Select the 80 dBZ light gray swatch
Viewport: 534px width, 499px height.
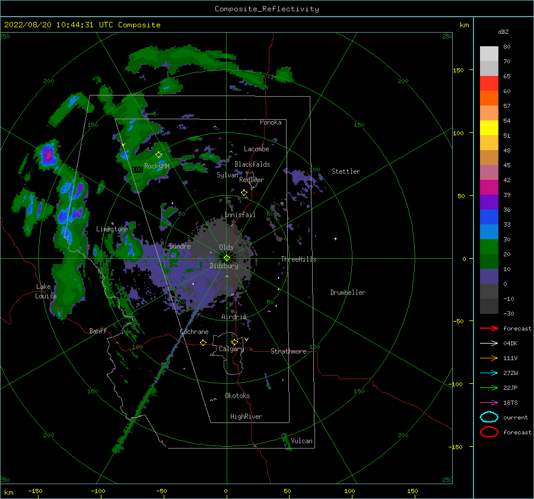pos(489,54)
